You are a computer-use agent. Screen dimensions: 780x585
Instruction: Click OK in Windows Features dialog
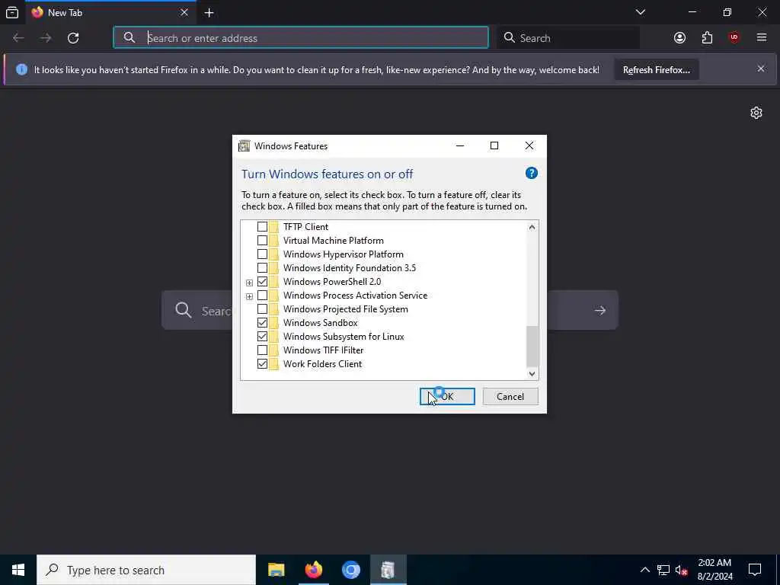[x=447, y=396]
